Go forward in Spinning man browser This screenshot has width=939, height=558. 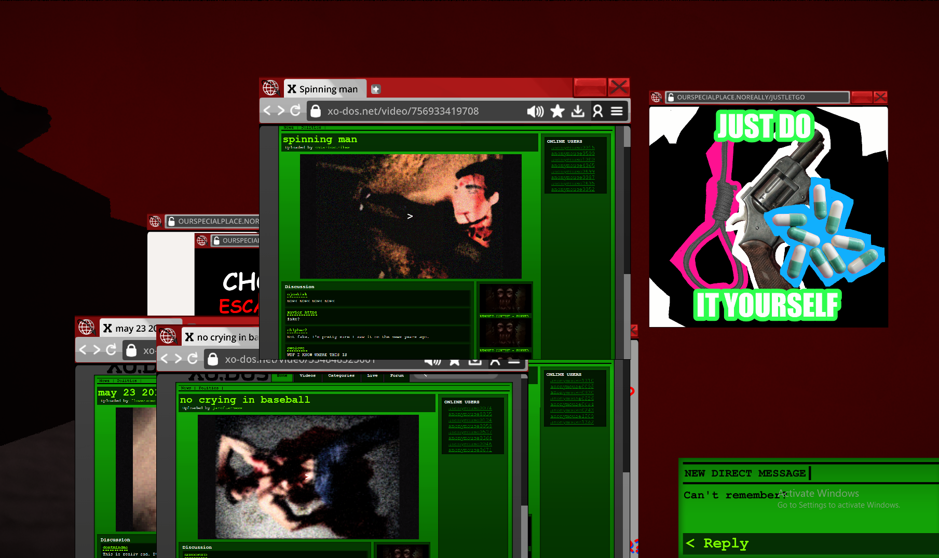tap(281, 111)
